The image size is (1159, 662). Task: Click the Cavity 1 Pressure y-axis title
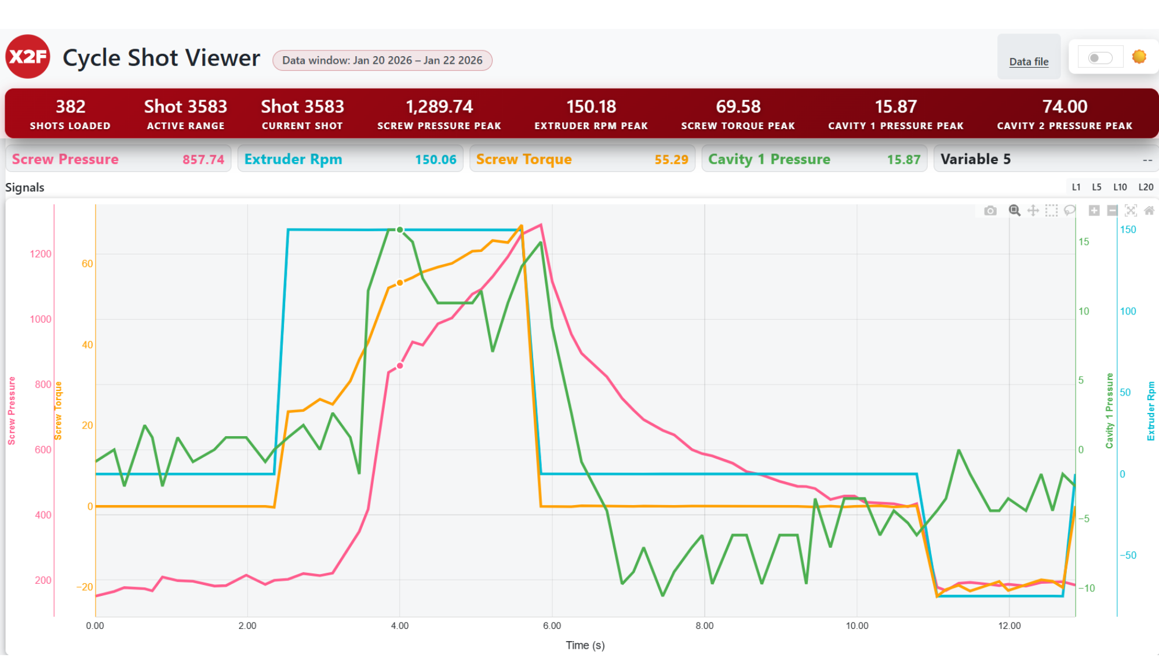click(x=1110, y=411)
